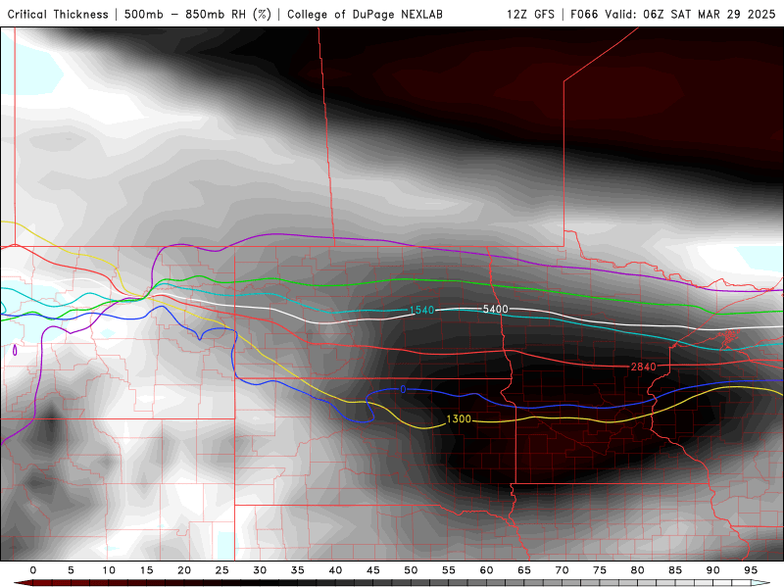Click the white 5400 contour label

pos(495,309)
